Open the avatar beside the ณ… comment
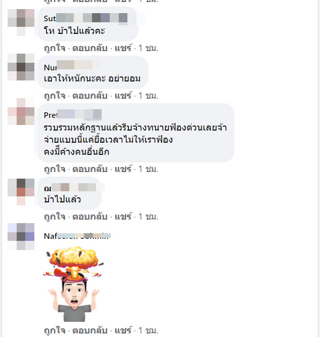Viewport: 320px width, 337px height. tap(21, 192)
